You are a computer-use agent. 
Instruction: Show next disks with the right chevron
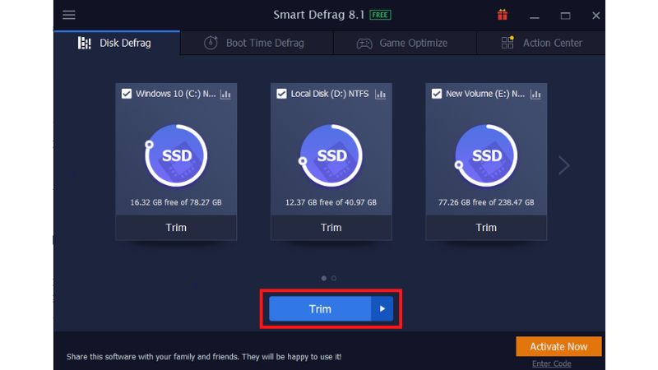click(x=563, y=165)
